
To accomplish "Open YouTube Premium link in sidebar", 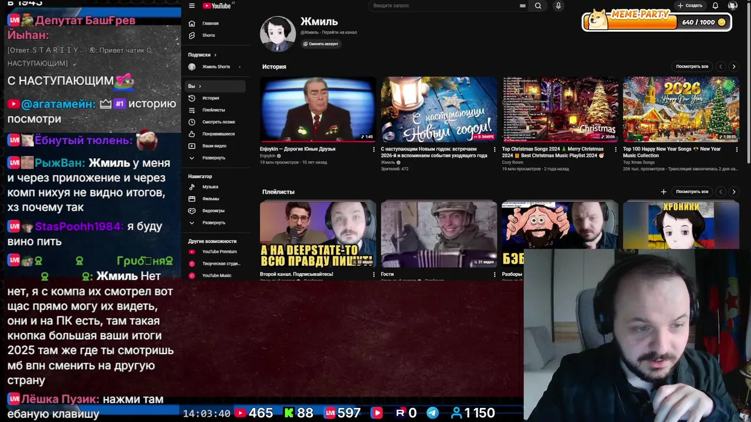I will pos(215,251).
